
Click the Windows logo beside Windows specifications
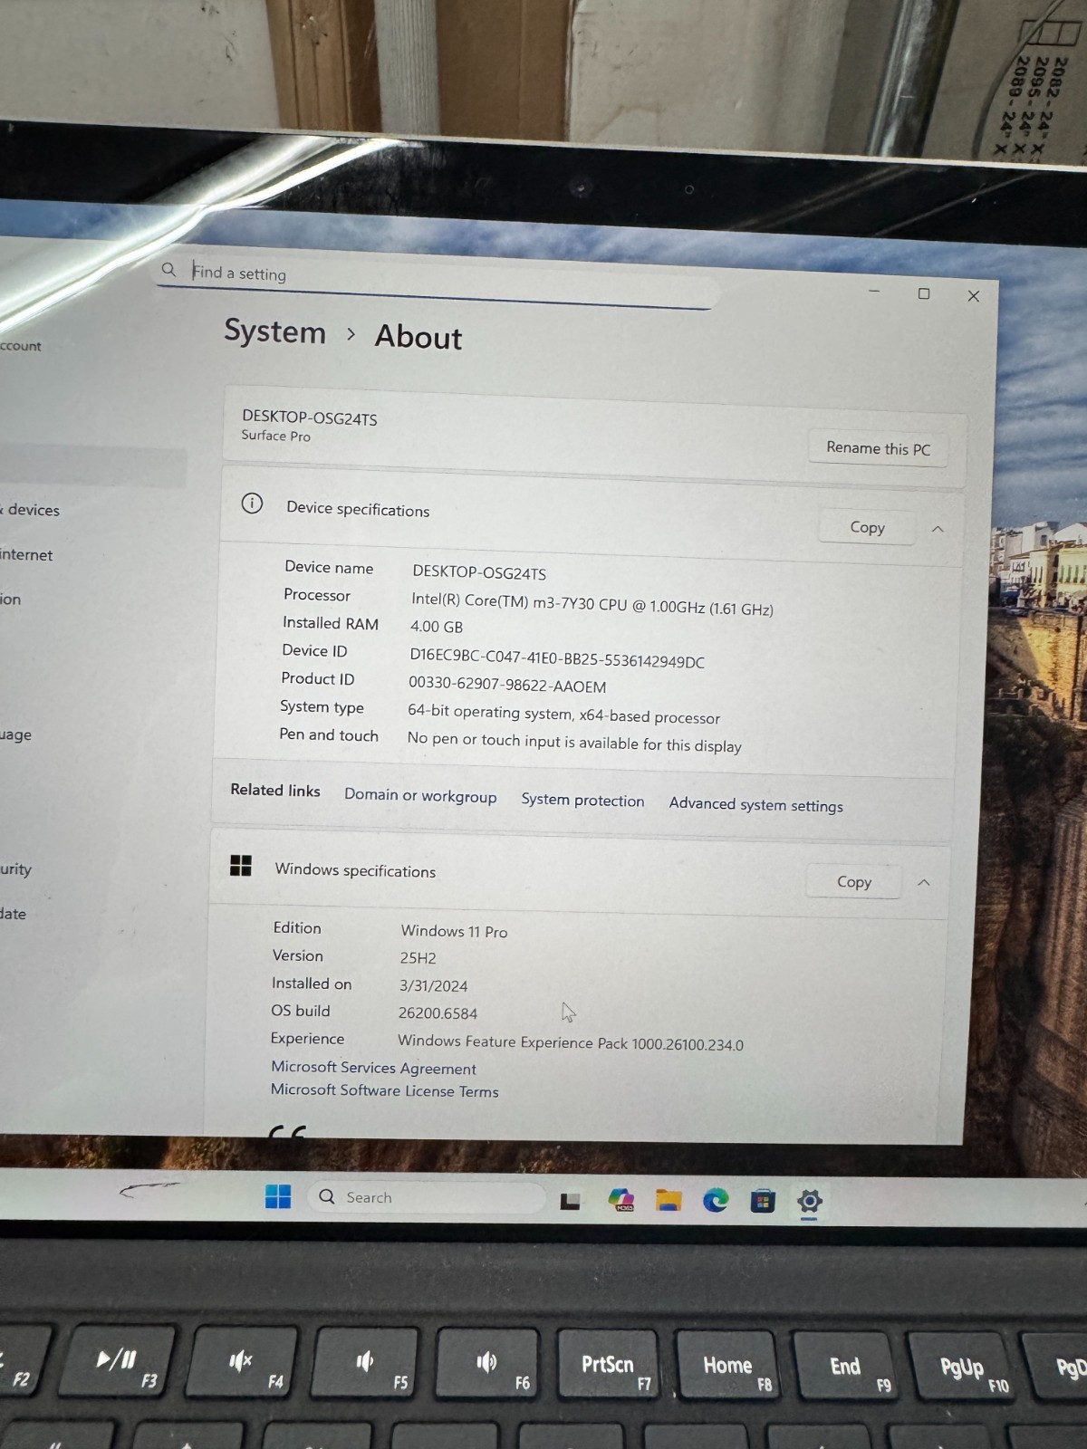tap(241, 866)
